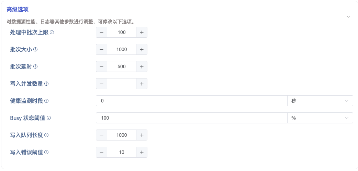Click info icon next to Busy 状态阈值
358x171 pixels.
49,118
